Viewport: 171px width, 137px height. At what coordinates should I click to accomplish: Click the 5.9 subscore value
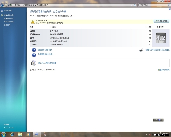click(x=150, y=45)
